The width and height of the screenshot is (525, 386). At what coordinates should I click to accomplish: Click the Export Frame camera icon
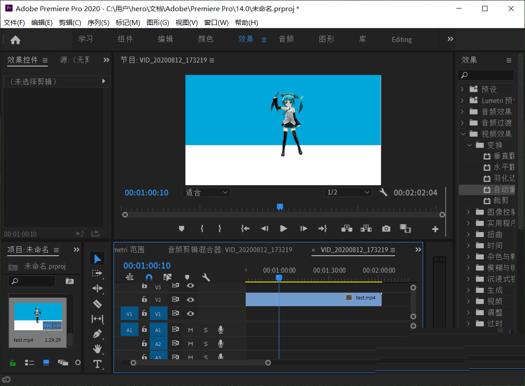pos(386,228)
